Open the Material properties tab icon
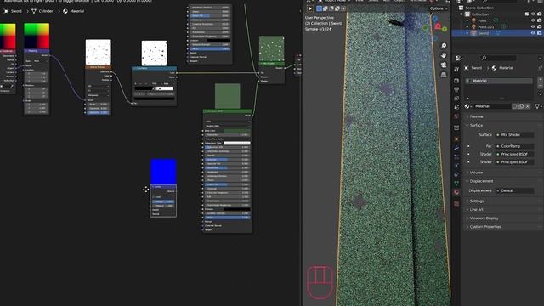The image size is (544, 306). pyautogui.click(x=456, y=193)
